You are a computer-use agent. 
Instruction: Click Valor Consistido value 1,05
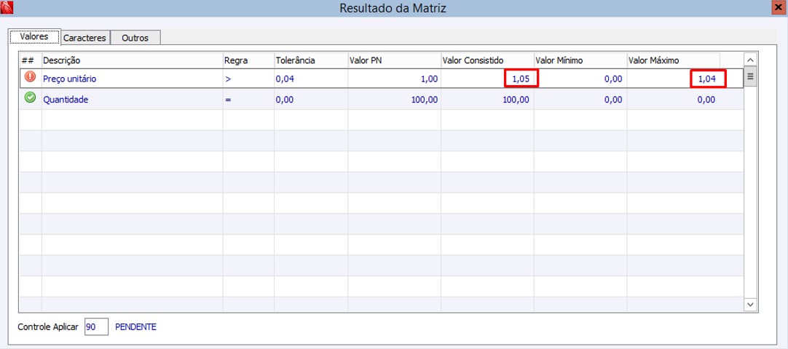pos(521,79)
